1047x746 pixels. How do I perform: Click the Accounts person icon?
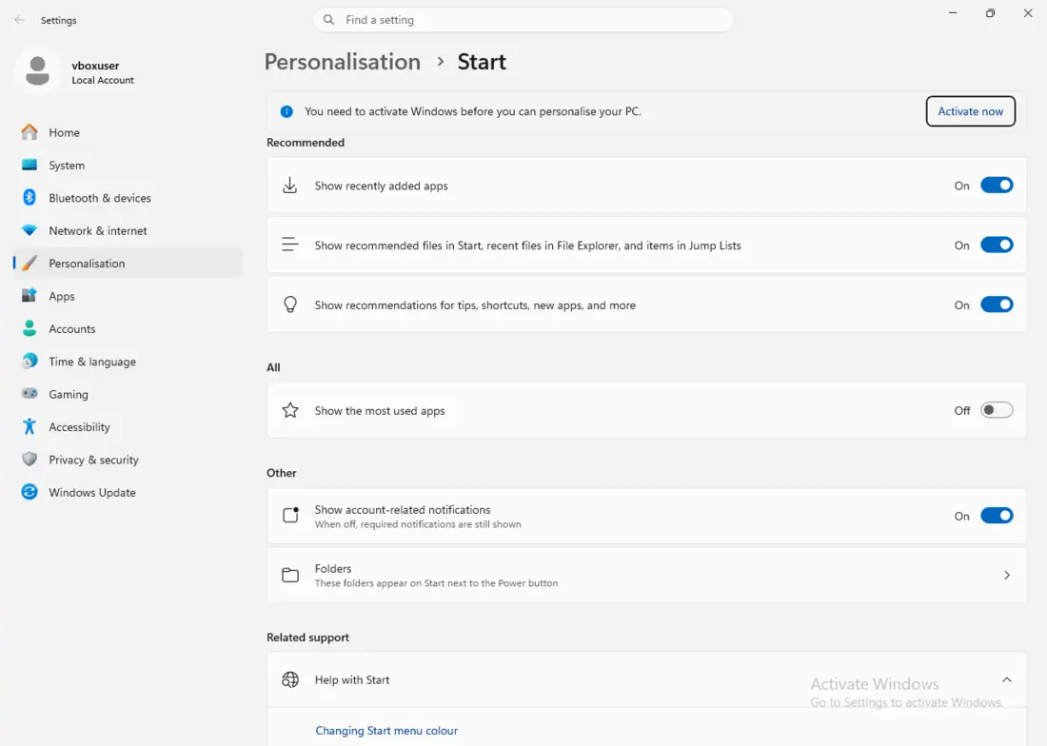[30, 328]
